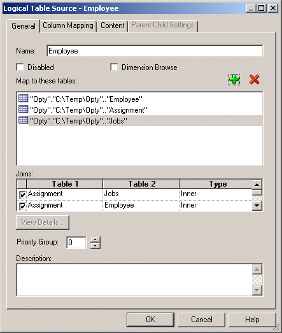Decrease the Priority Group value with the down arrow

(x=95, y=246)
